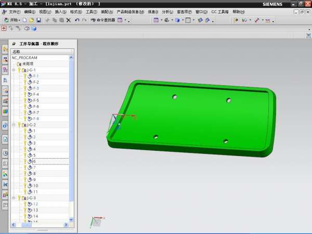Click the Delete (X) toolbar icon

(x=68, y=20)
